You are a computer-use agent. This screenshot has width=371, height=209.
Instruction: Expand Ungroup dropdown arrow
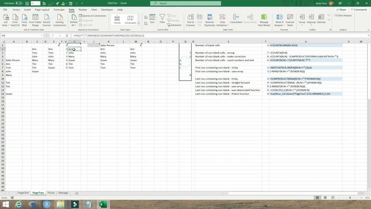pyautogui.click(x=311, y=25)
